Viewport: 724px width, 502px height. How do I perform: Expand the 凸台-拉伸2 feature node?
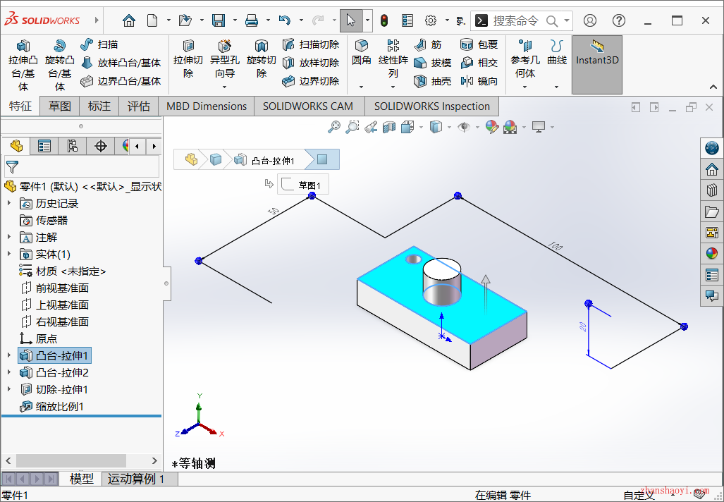tap(8, 372)
